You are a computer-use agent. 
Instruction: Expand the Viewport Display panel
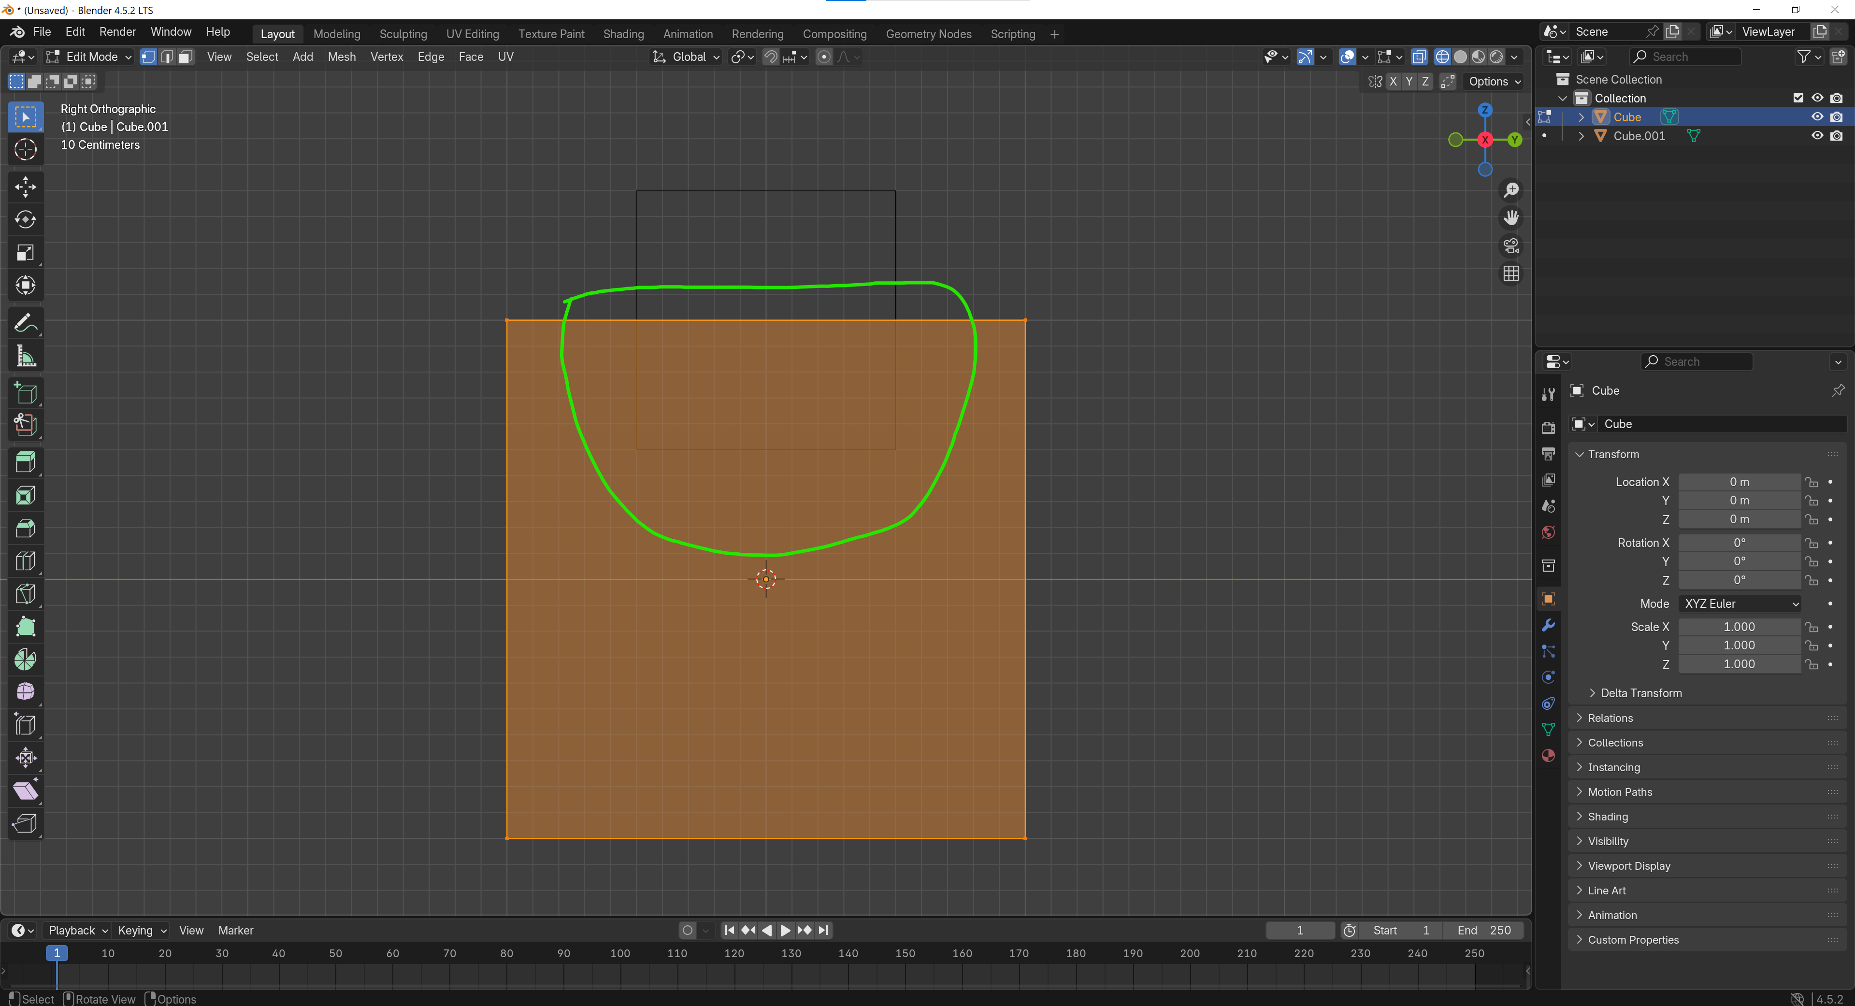1629,865
